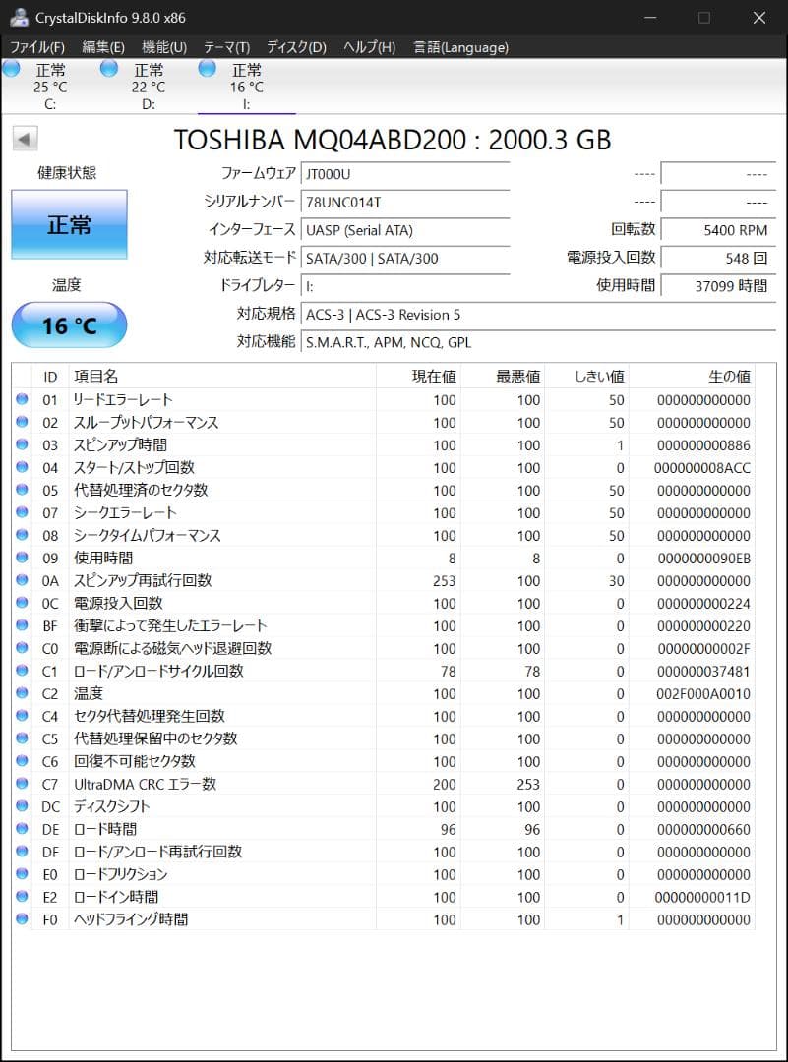Click the status orb for drive C:
The width and height of the screenshot is (788, 1062).
tap(12, 69)
